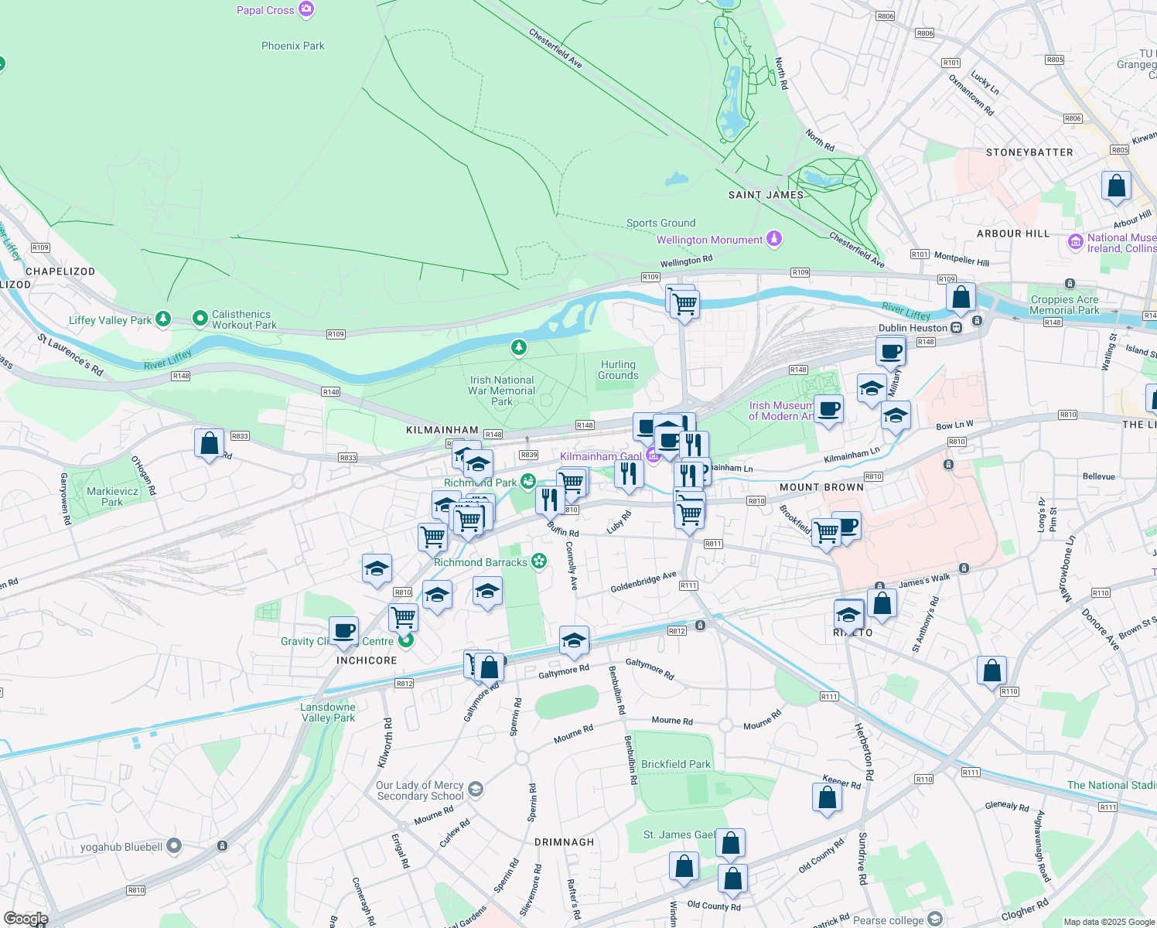
Task: Select the coffee marker at Gravity Climbing Centre
Action: pyautogui.click(x=343, y=633)
